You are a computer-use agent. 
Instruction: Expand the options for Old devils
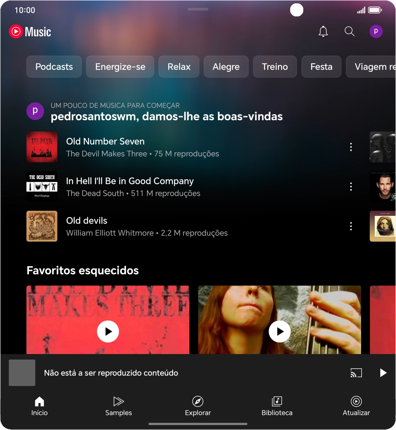[351, 226]
